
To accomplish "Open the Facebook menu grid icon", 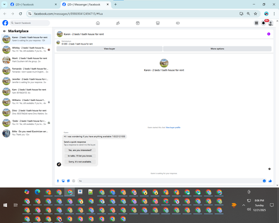I will pos(256,23).
